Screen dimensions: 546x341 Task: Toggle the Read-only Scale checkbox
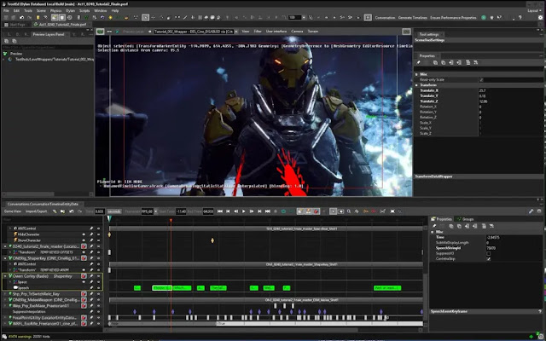tap(481, 79)
